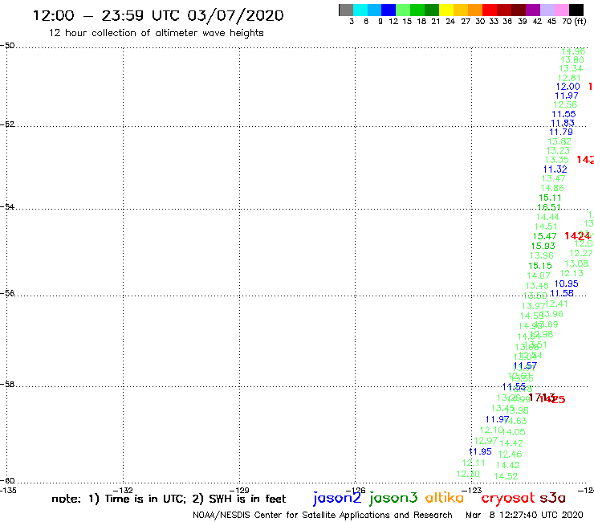594x522 pixels.
Task: Click the '-123' longitude axis label
Action: click(x=473, y=491)
